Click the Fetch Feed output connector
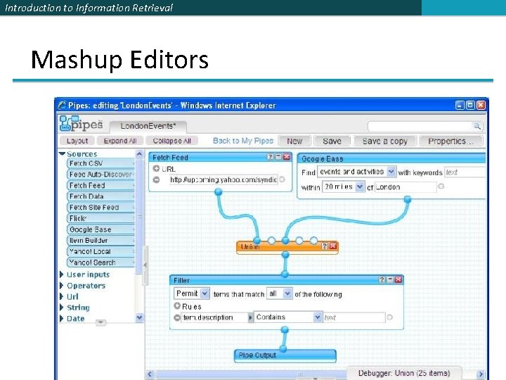Image resolution: width=506 pixels, height=380 pixels. click(219, 192)
